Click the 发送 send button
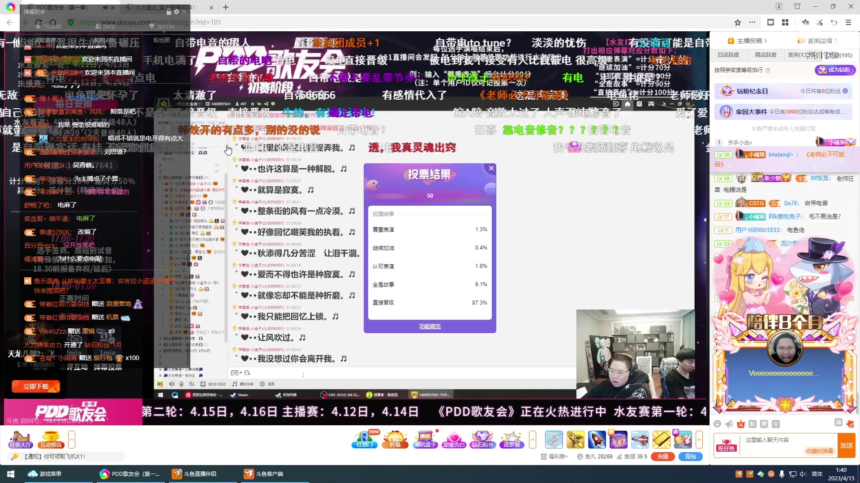The image size is (860, 483). [x=847, y=445]
